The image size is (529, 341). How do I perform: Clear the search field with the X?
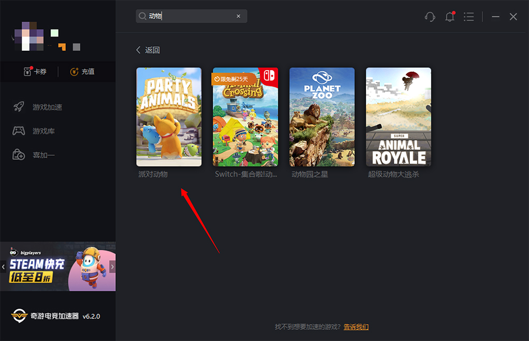[239, 16]
